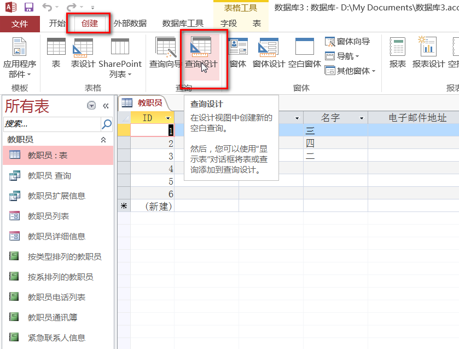
Task: Switch to the 创建 ribbon tab
Action: [x=90, y=23]
